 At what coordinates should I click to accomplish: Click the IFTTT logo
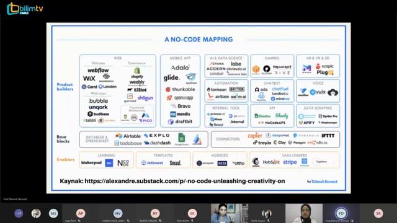coord(328,136)
